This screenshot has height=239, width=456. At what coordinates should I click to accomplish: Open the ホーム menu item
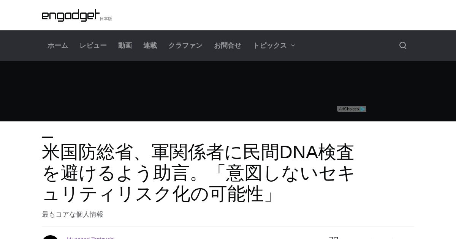(x=58, y=46)
